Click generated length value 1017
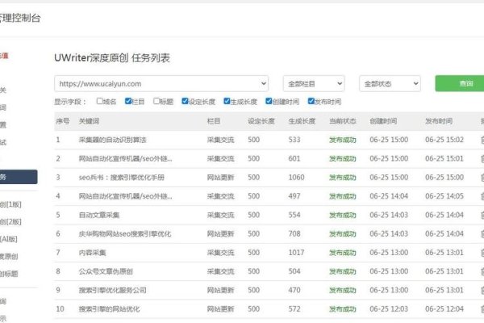This screenshot has height=323, width=484. [296, 253]
